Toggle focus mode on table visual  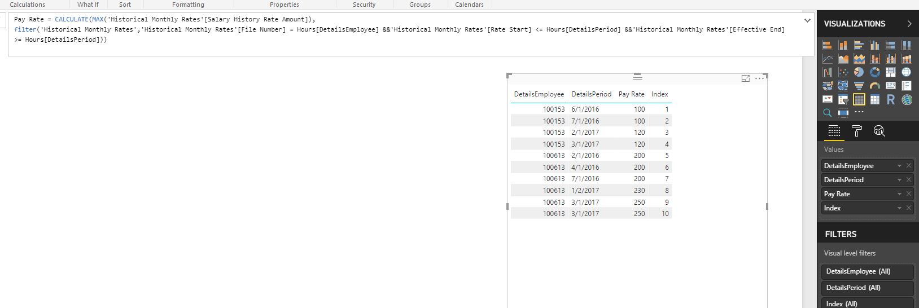pos(745,78)
